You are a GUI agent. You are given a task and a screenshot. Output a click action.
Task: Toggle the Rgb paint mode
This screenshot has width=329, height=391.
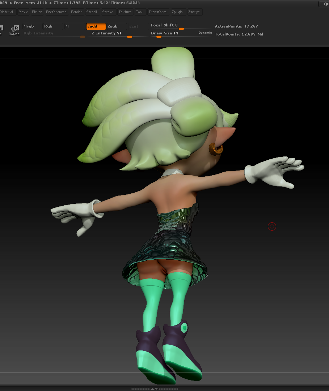pos(52,26)
